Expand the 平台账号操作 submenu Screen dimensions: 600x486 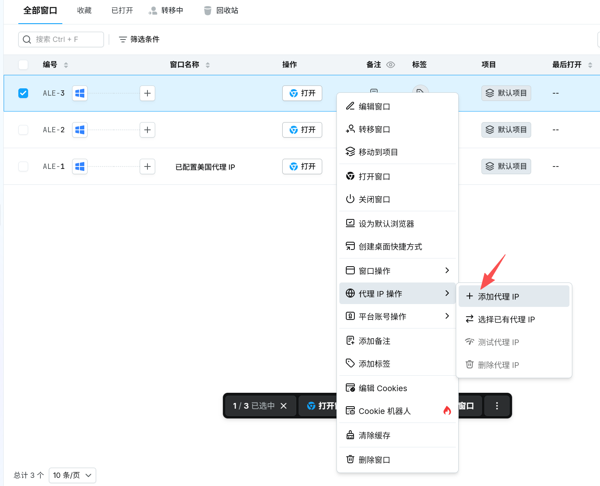(398, 316)
